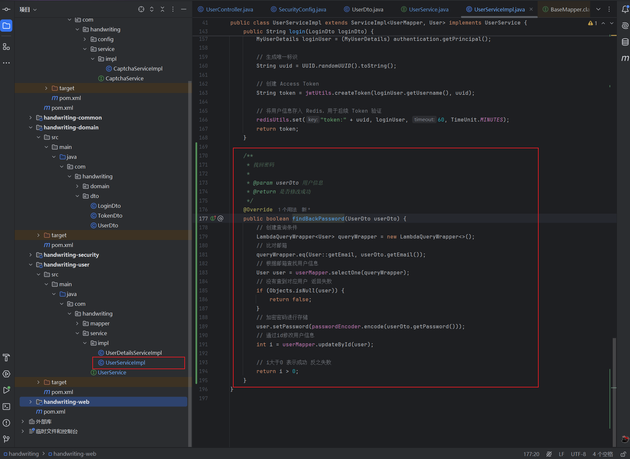Open the Database tool window icon
This screenshot has height=459, width=630.
coord(625,42)
